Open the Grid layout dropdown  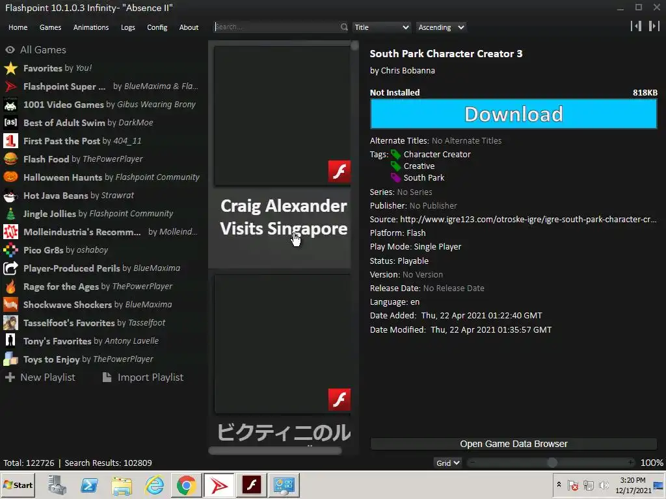(447, 463)
